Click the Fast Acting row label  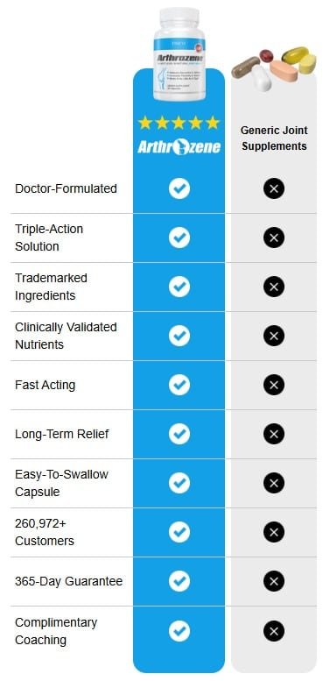[46, 385]
